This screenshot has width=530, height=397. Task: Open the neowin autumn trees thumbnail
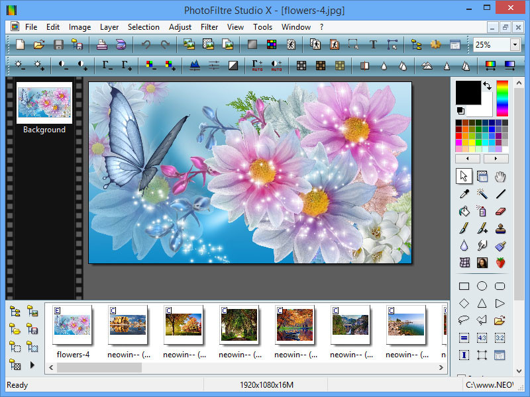184,326
